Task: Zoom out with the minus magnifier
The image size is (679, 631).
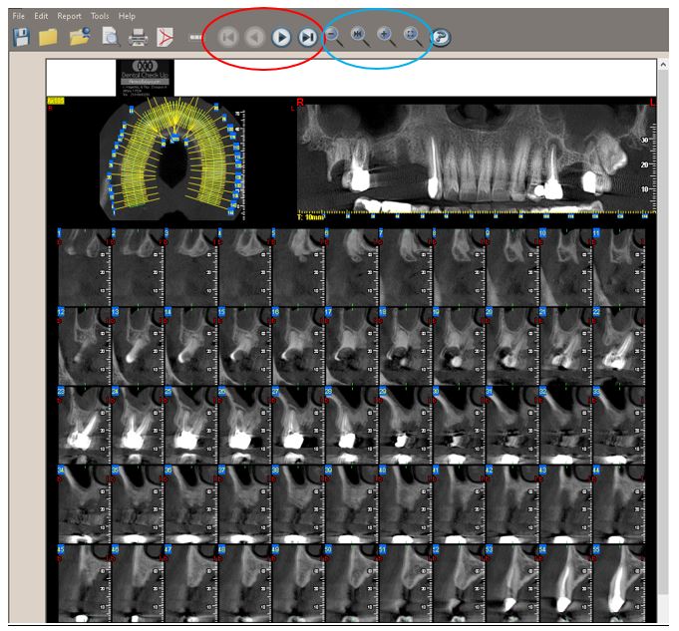Action: (334, 36)
